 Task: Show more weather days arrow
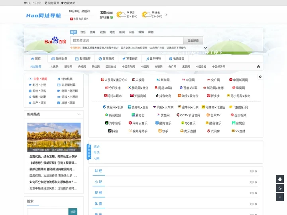tap(166, 14)
